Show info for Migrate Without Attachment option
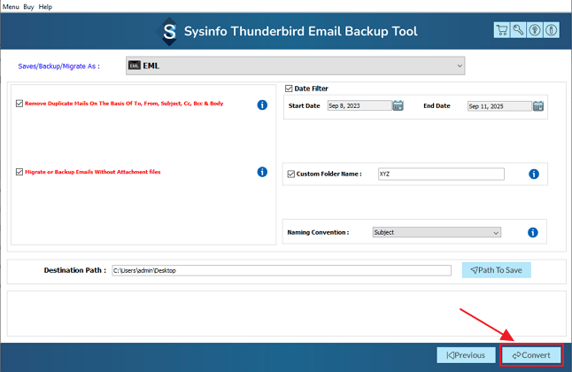 click(x=262, y=172)
